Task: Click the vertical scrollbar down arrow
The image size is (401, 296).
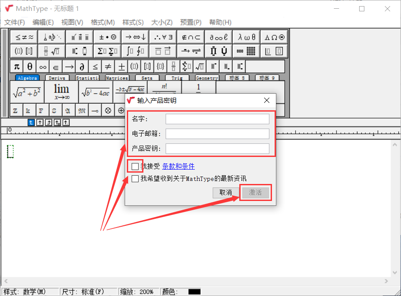Action: pos(395,272)
